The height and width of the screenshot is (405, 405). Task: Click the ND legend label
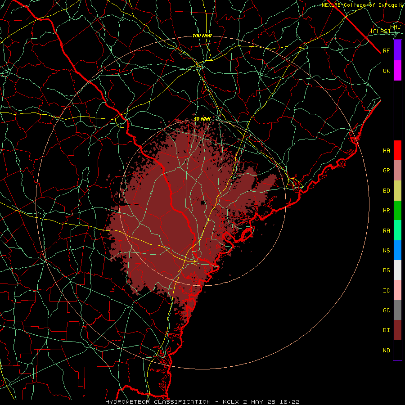coord(387,351)
